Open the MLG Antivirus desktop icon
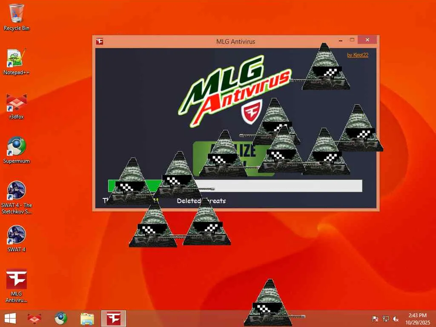The height and width of the screenshot is (327, 436). [x=17, y=286]
